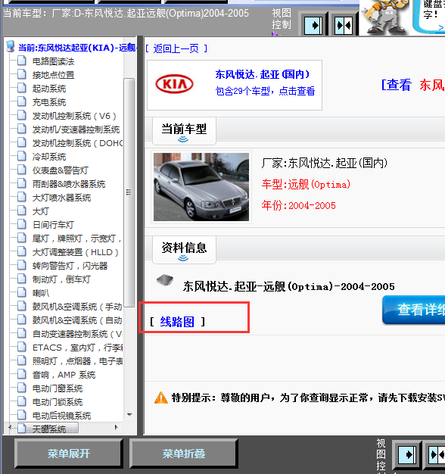Select 尾灯，牌照灯，示宽灯 entry
445x474 pixels.
point(76,239)
